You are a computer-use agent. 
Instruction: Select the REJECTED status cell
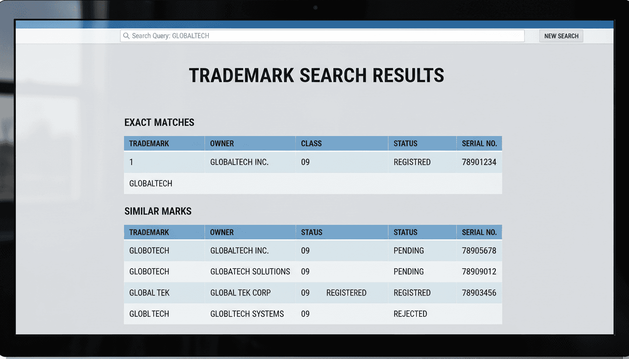click(x=410, y=314)
